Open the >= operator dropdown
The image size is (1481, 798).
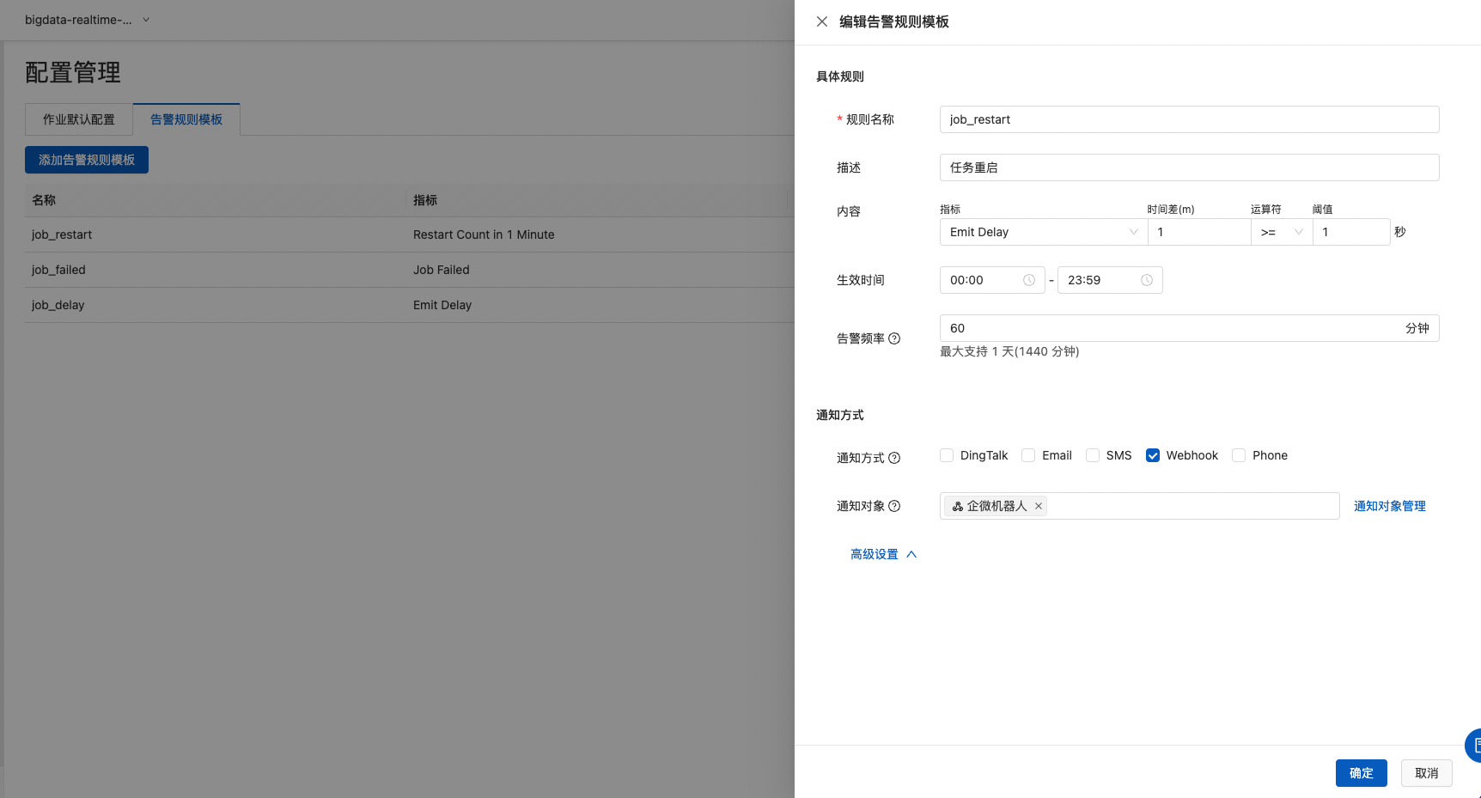click(x=1282, y=232)
